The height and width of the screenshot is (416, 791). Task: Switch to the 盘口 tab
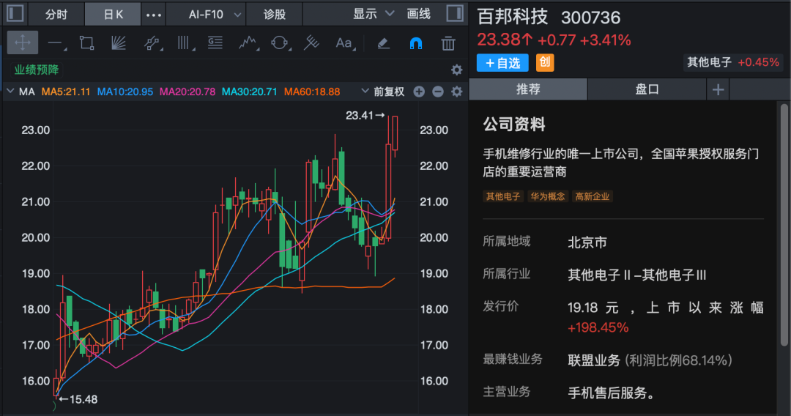(x=647, y=89)
